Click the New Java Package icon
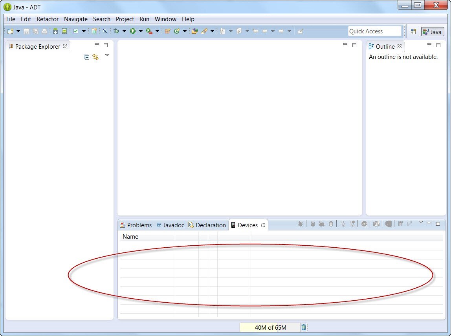 [x=167, y=31]
